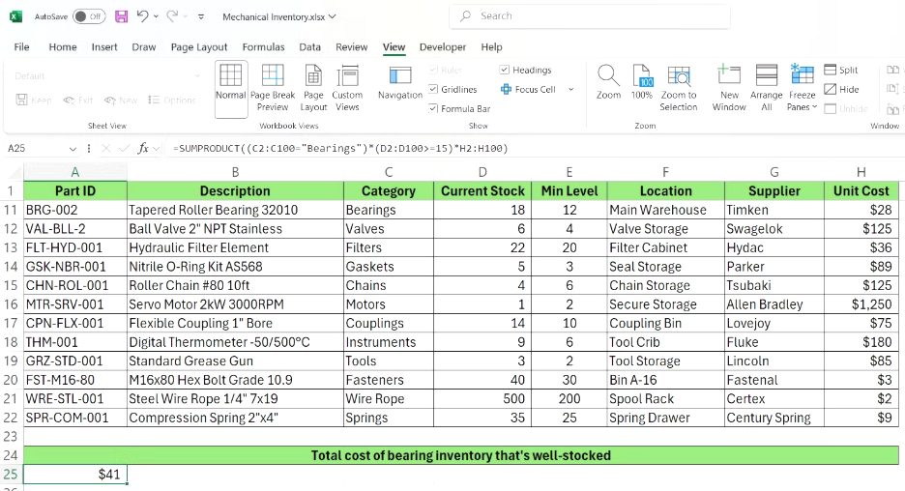This screenshot has height=491, width=905.
Task: Select column A header
Action: pyautogui.click(x=75, y=172)
